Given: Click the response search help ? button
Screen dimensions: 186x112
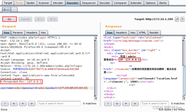Looking at the screenshot, I should 108,104.
